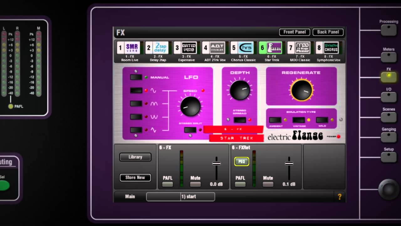Open the Ganging screen hardware key

pos(389,137)
